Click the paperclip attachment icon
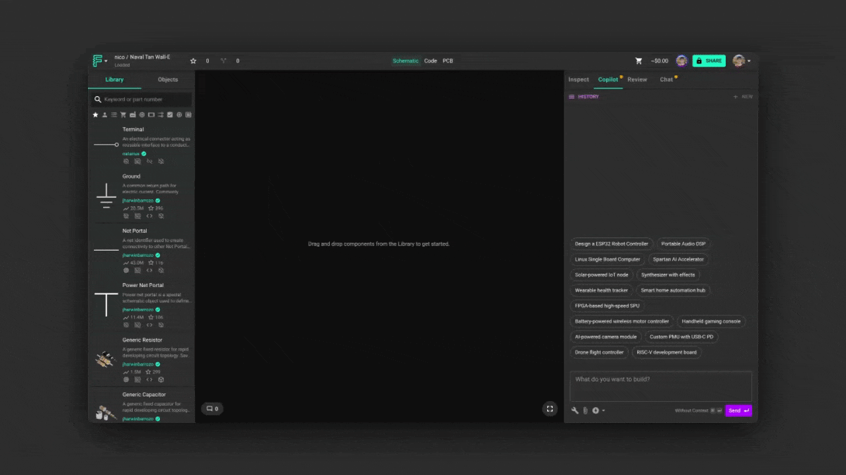The image size is (846, 475). (x=585, y=410)
